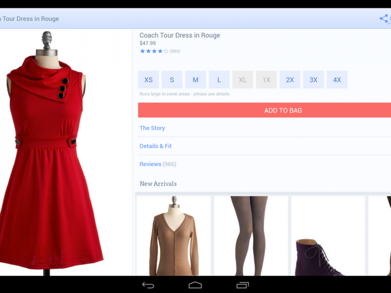Open the Reviews (986) section
The height and width of the screenshot is (293, 391).
pyautogui.click(x=158, y=164)
